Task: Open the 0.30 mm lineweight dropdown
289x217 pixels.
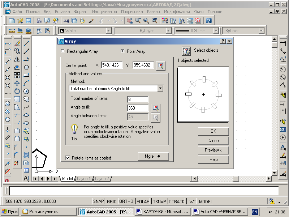Action: click(216, 31)
